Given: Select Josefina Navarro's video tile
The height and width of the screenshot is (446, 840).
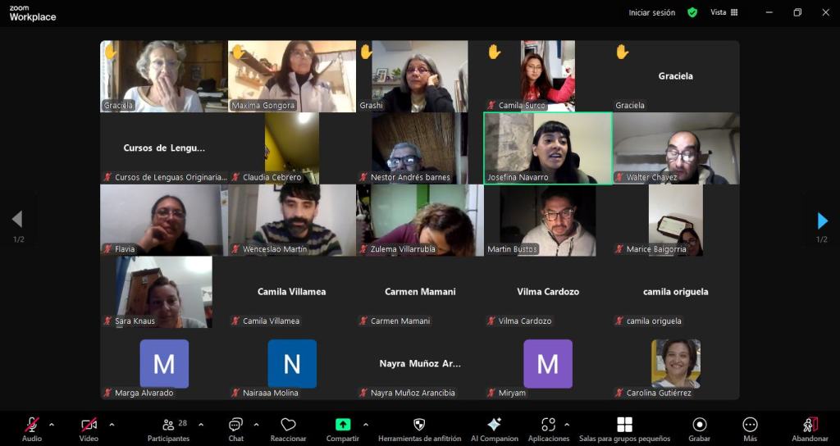Looking at the screenshot, I should pos(547,148).
